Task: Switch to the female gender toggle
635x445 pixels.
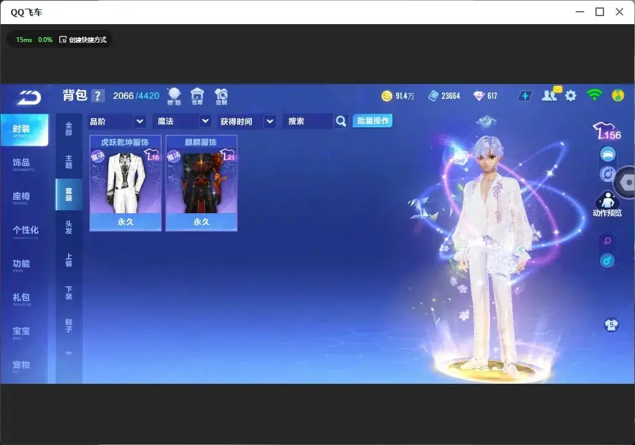Action: (607, 241)
